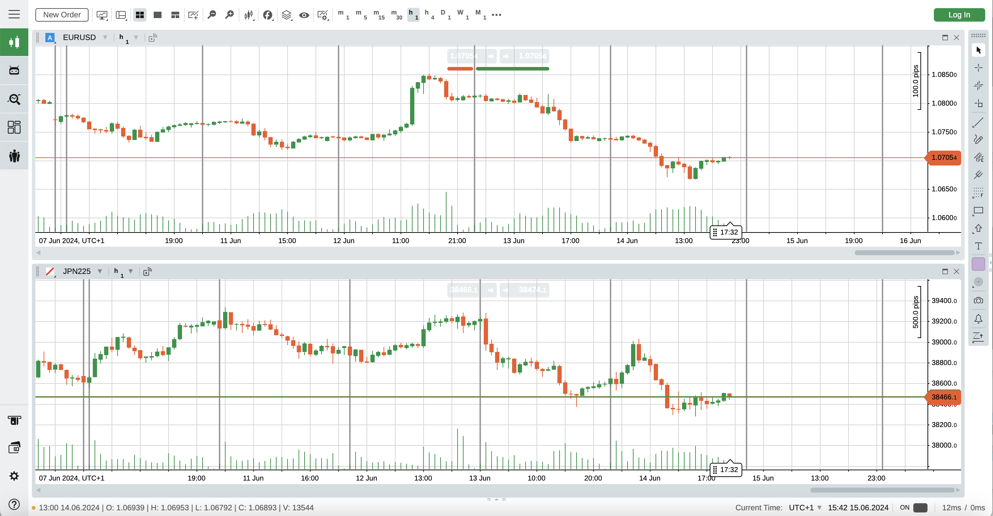The height and width of the screenshot is (516, 993).
Task: Open the Copy trading people icon
Action: click(14, 156)
